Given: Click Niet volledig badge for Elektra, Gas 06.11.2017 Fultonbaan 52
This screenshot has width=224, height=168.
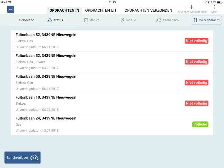Looking at the screenshot, I should coord(197,41).
